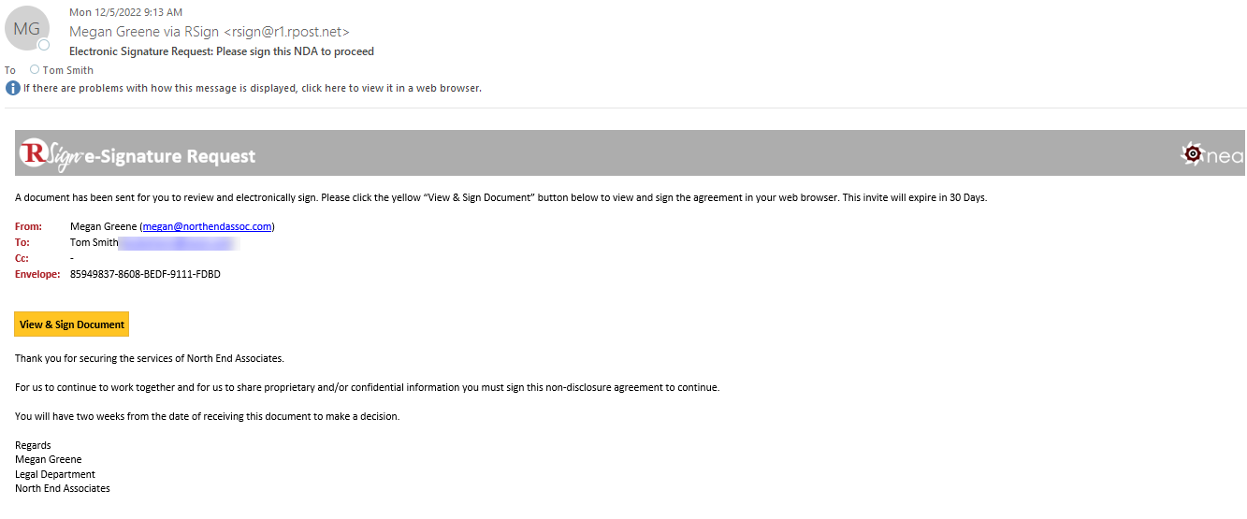Click the Tom Smith recipient in To line
The height and width of the screenshot is (519, 1247).
[67, 70]
